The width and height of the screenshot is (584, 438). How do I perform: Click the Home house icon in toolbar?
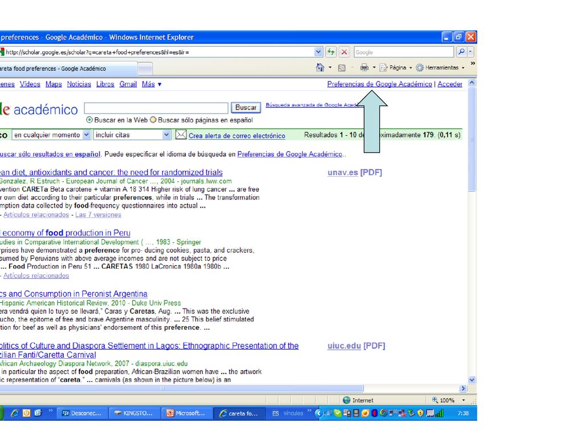pos(320,67)
